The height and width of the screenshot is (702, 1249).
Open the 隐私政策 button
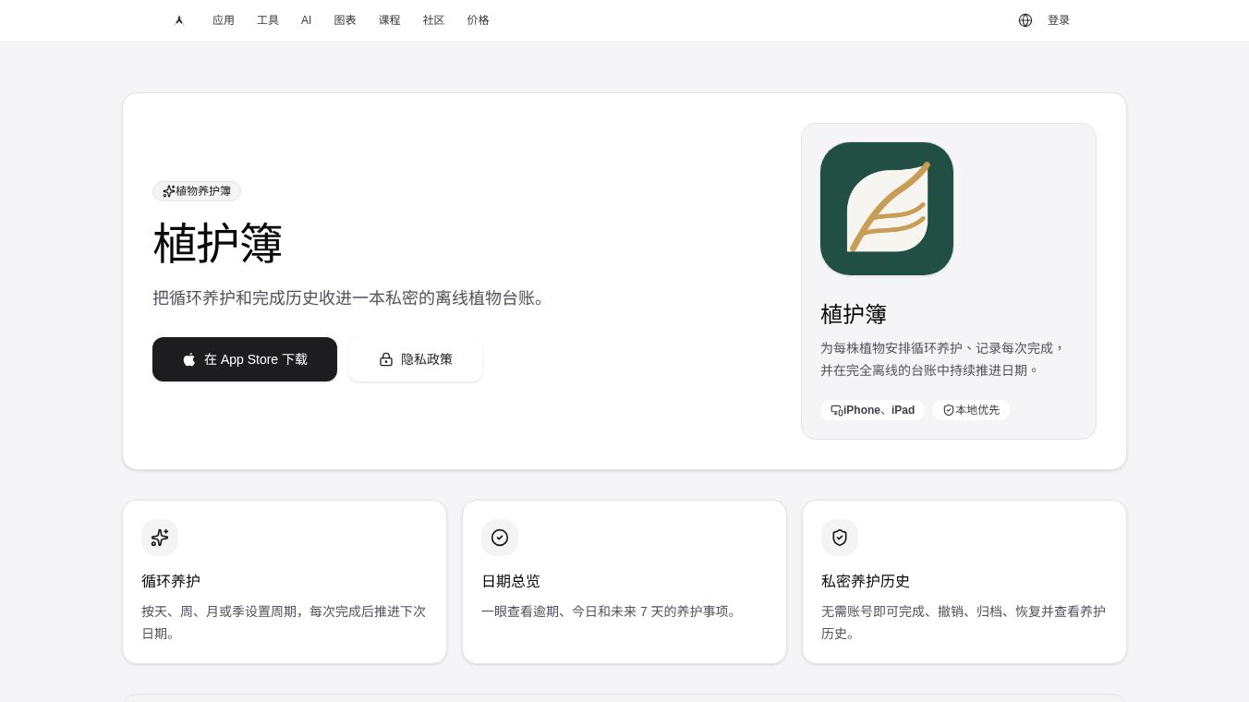[416, 359]
